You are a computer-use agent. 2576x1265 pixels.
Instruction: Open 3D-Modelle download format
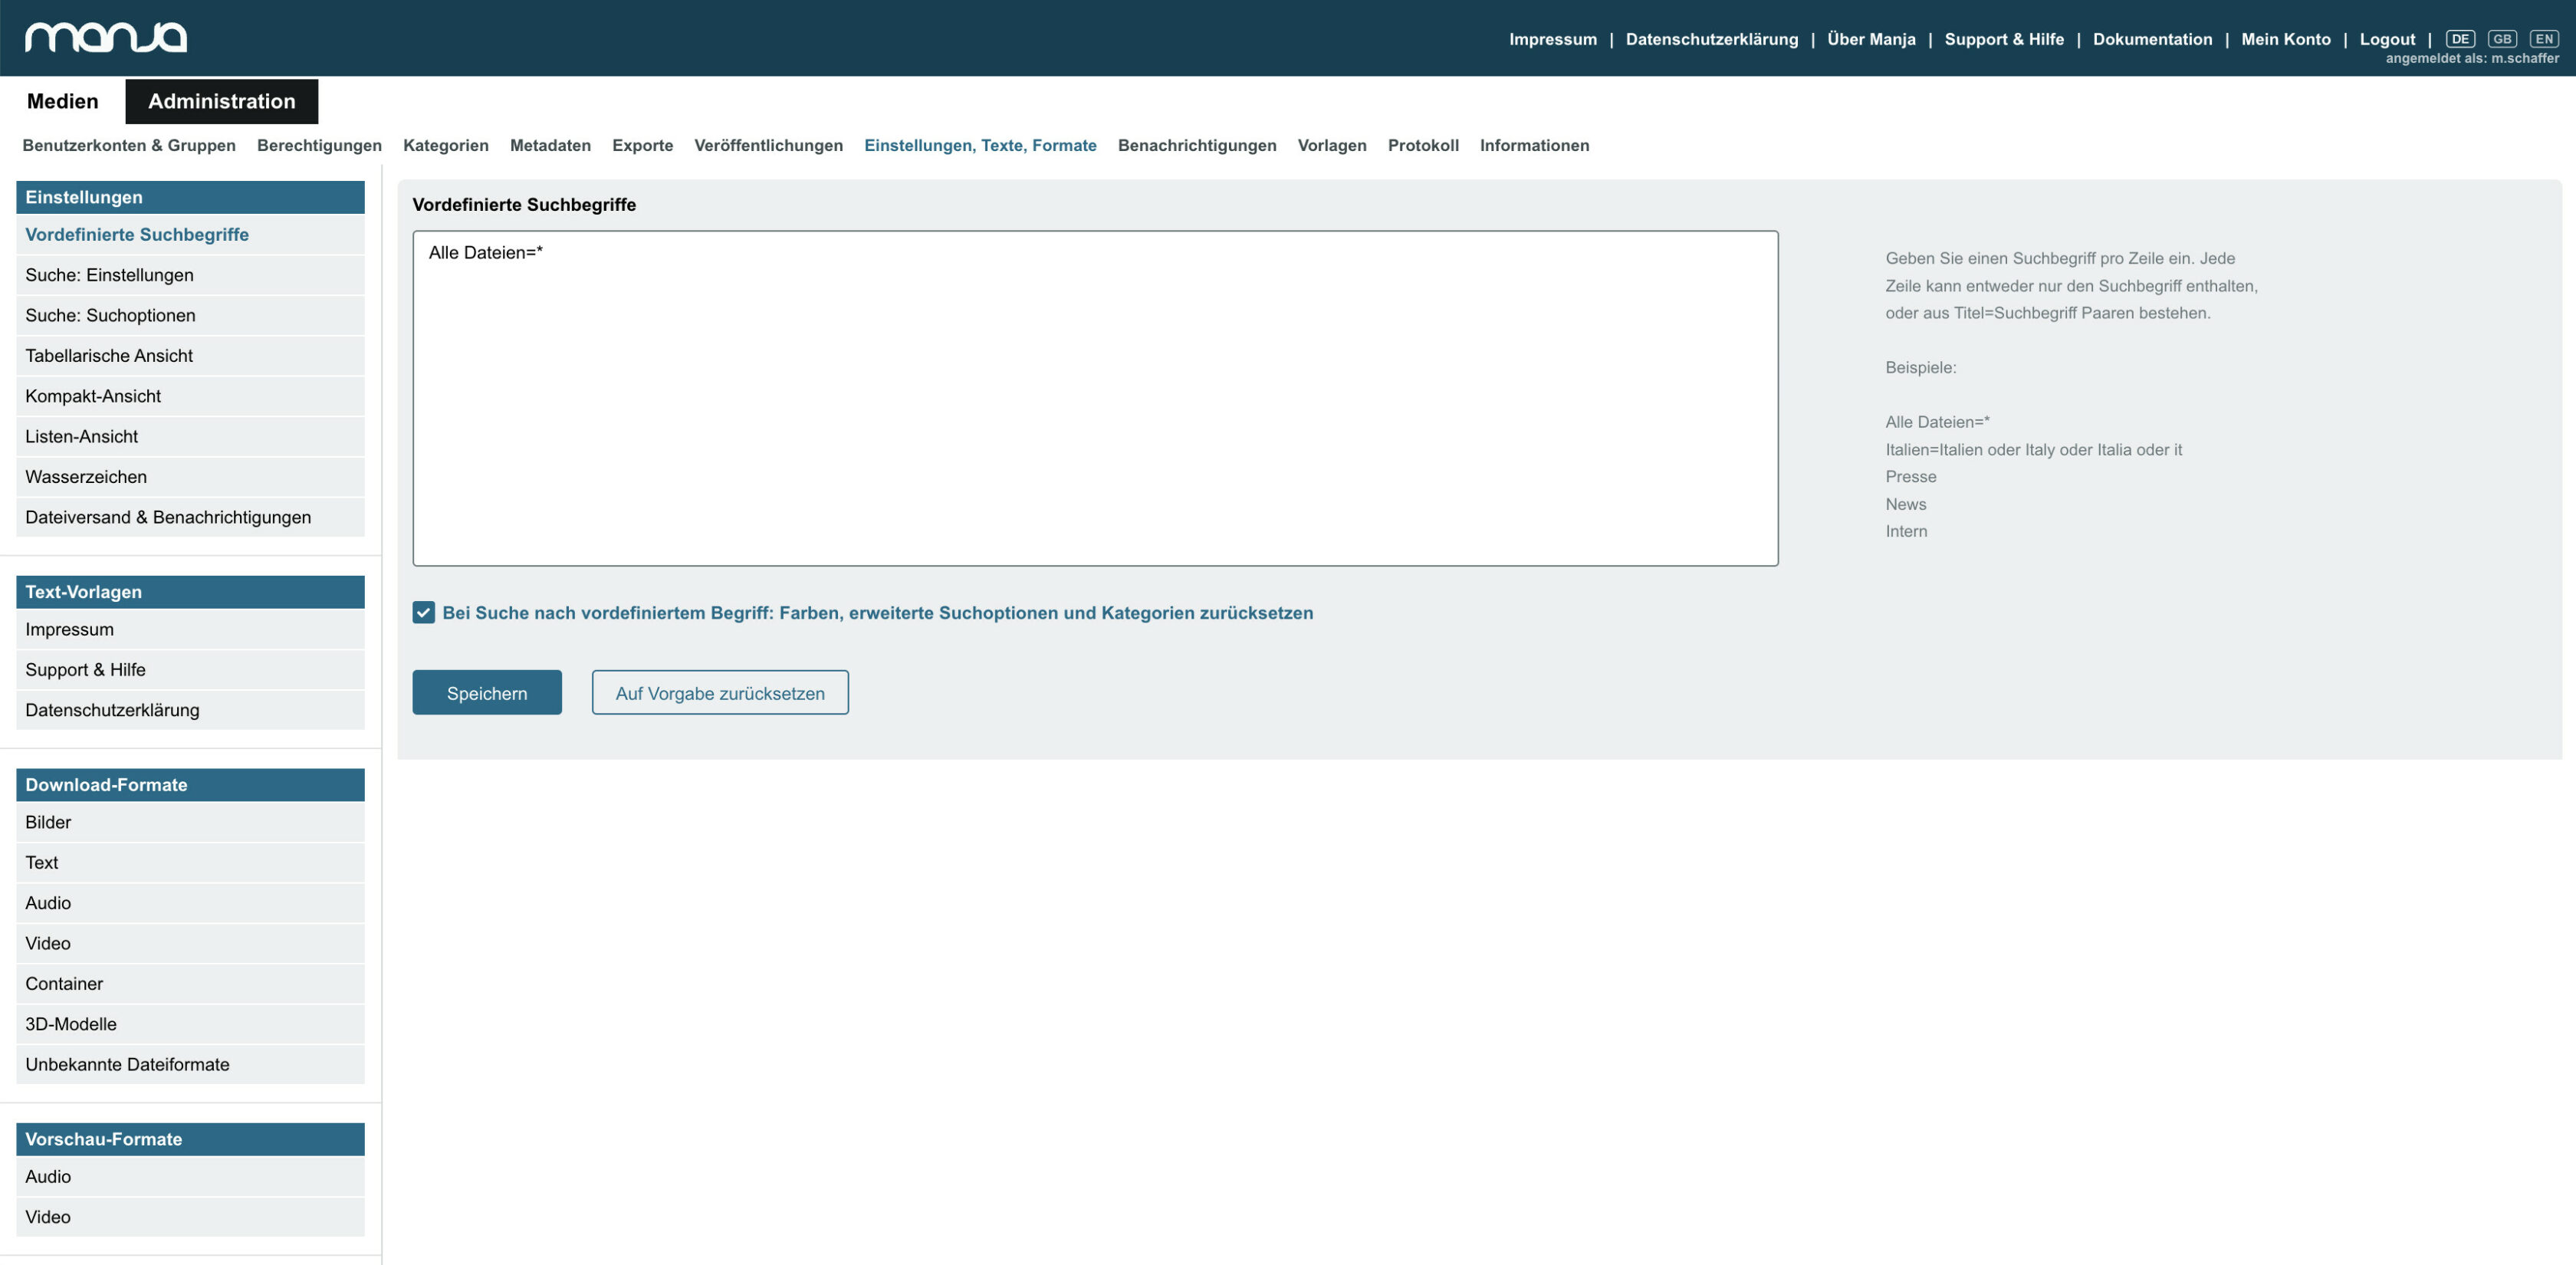pyautogui.click(x=190, y=1024)
